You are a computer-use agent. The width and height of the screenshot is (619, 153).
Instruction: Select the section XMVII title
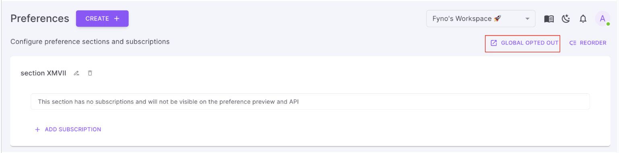pyautogui.click(x=43, y=73)
